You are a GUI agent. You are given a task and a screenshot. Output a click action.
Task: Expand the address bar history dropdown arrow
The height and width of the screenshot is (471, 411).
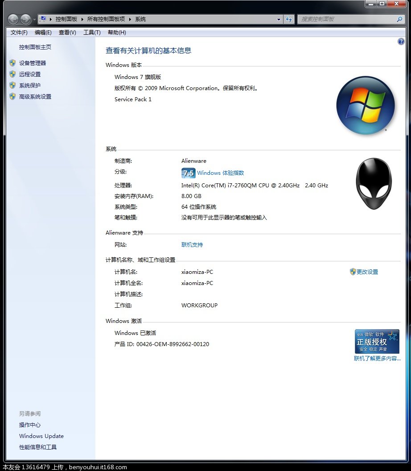279,19
